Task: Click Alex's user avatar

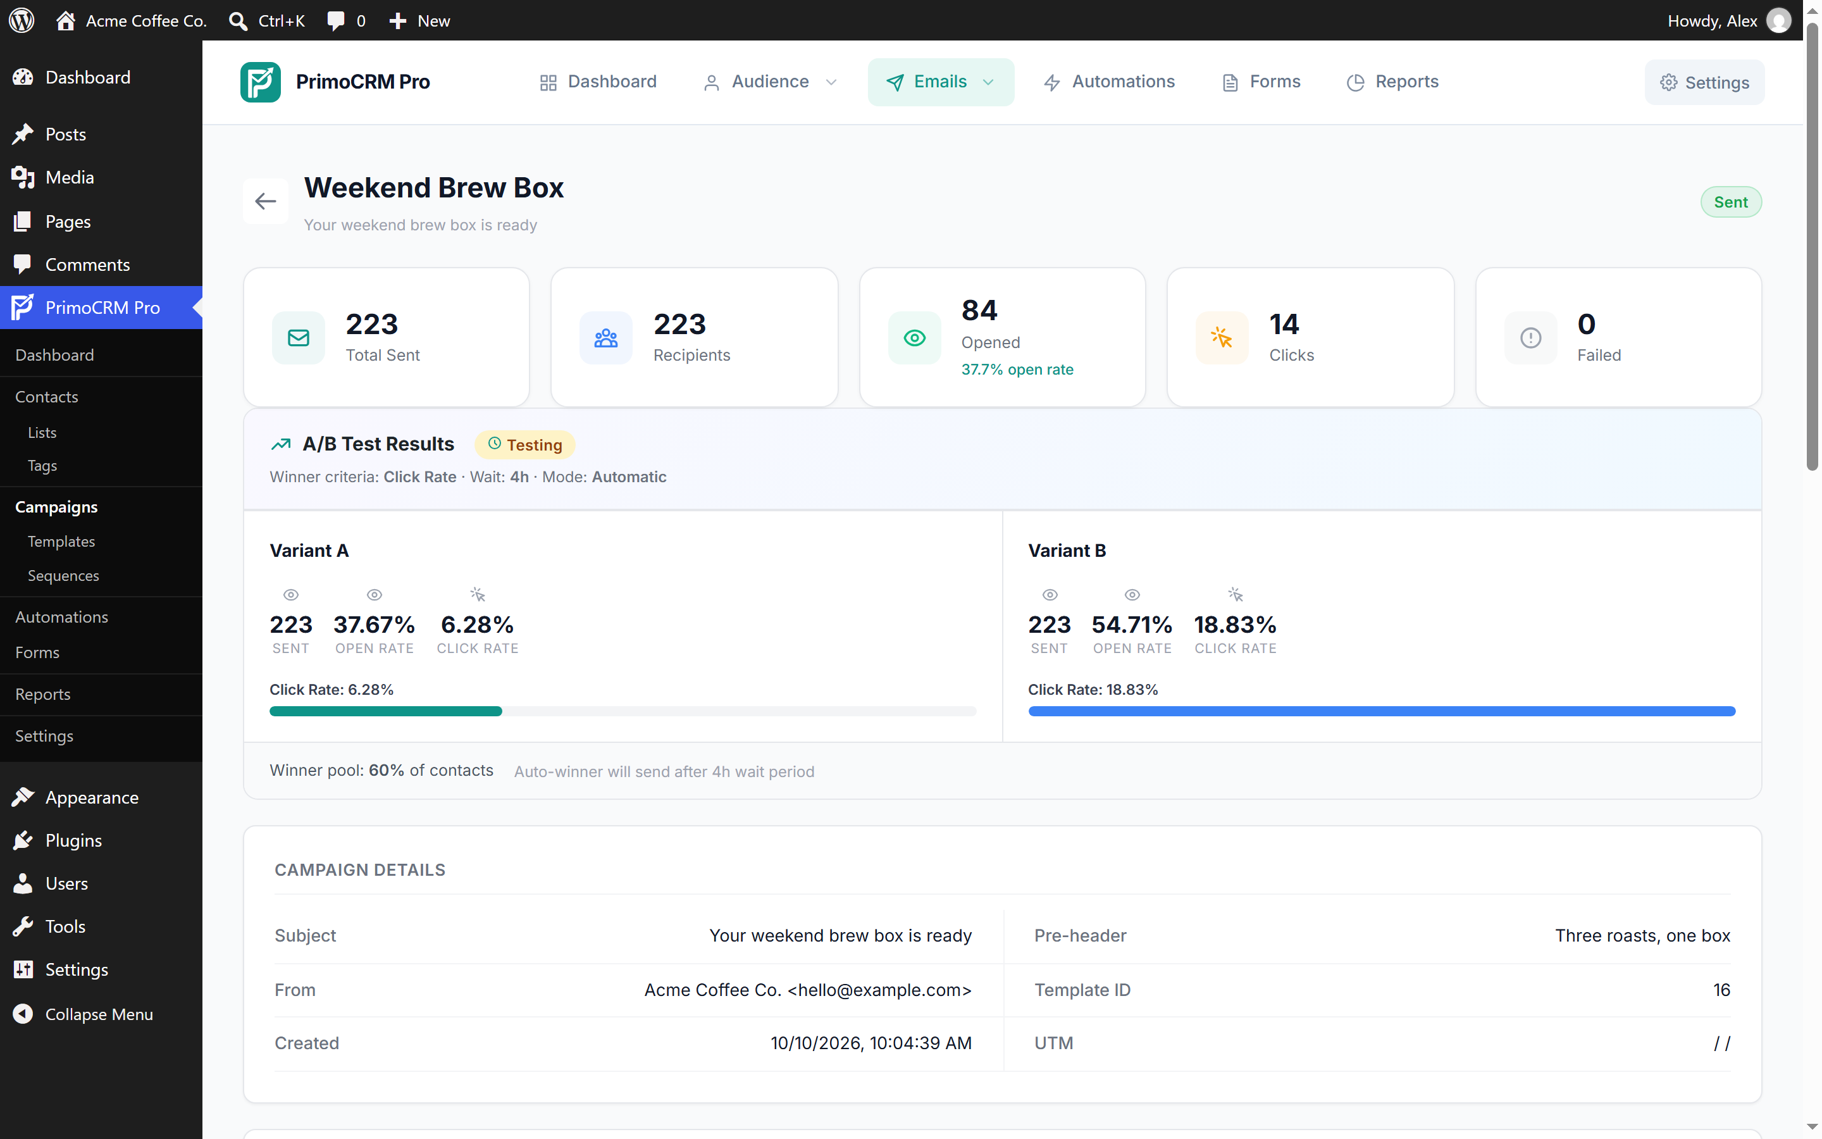Action: click(1778, 20)
